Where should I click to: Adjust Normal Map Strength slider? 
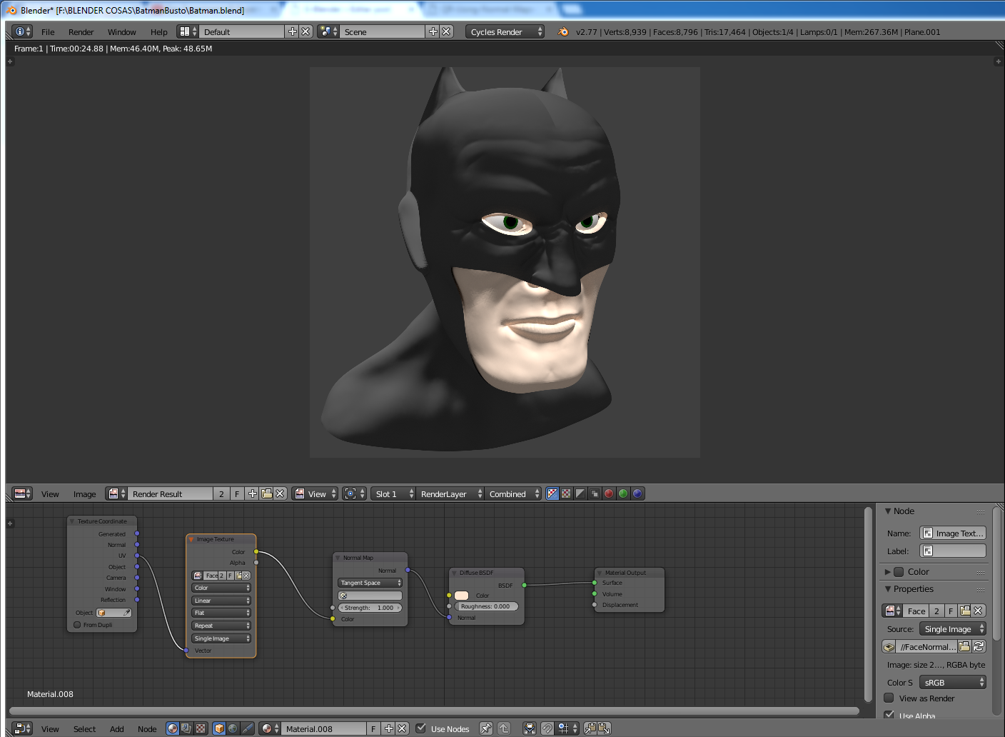[370, 608]
